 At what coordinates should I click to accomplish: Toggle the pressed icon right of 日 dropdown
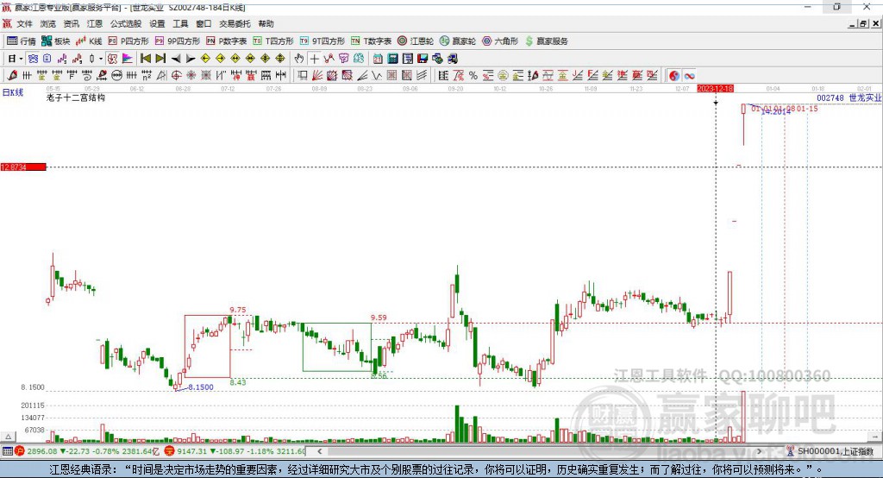pyautogui.click(x=33, y=59)
